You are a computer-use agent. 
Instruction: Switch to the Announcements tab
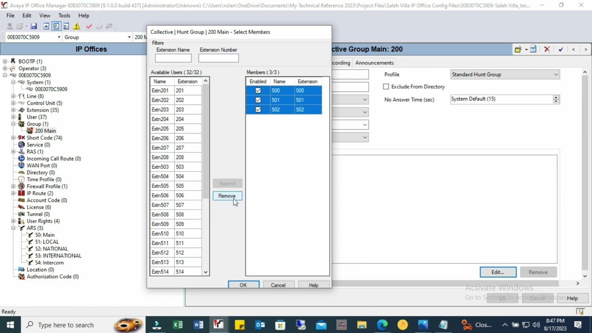click(x=374, y=63)
